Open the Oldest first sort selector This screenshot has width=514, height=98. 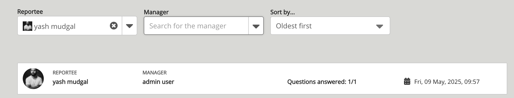coord(330,26)
